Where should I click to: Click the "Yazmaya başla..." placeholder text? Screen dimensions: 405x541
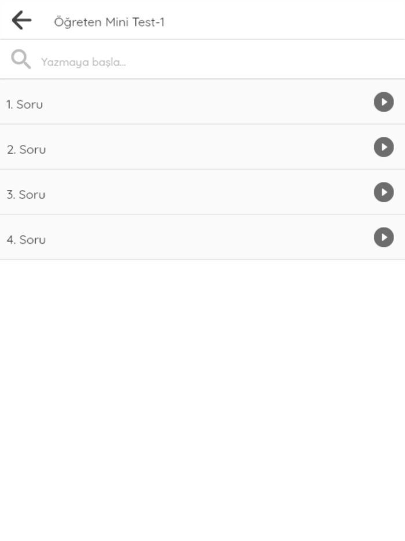[83, 62]
